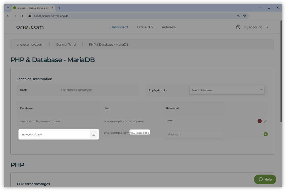286x191 pixels.
Task: Bookmark this page with the star icon
Action: tap(244, 16)
